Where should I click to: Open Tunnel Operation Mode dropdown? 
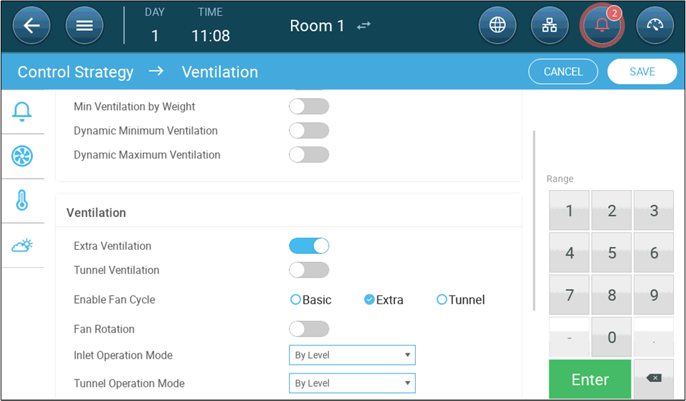click(352, 383)
